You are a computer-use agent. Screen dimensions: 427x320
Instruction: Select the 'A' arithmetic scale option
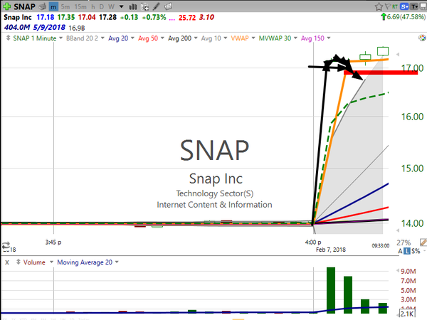click(400, 251)
